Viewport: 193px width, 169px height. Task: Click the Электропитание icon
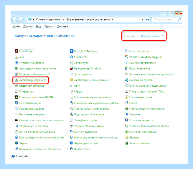coord(126,143)
